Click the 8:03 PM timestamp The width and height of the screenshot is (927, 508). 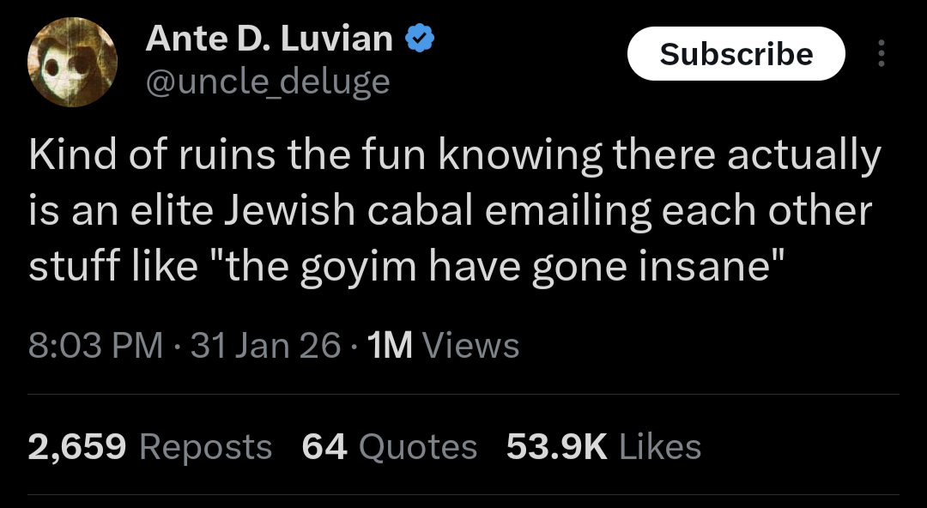pyautogui.click(x=95, y=346)
